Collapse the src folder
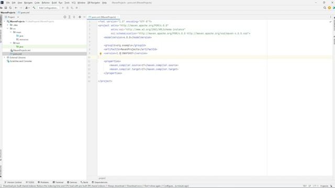This screenshot has height=188, width=335. [8, 29]
